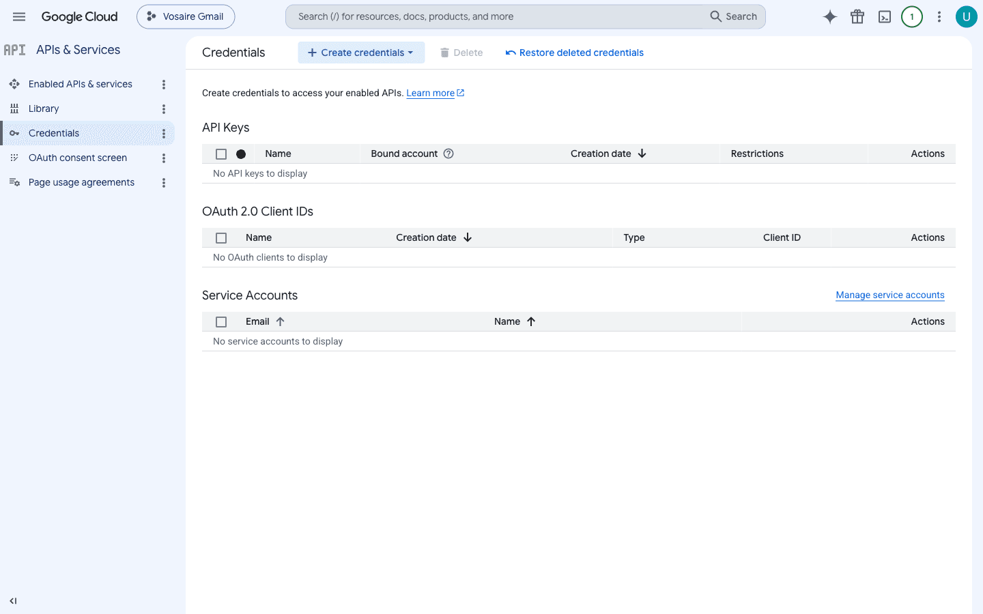983x614 pixels.
Task: Click 'No service accounts to display' text
Action: pyautogui.click(x=278, y=341)
